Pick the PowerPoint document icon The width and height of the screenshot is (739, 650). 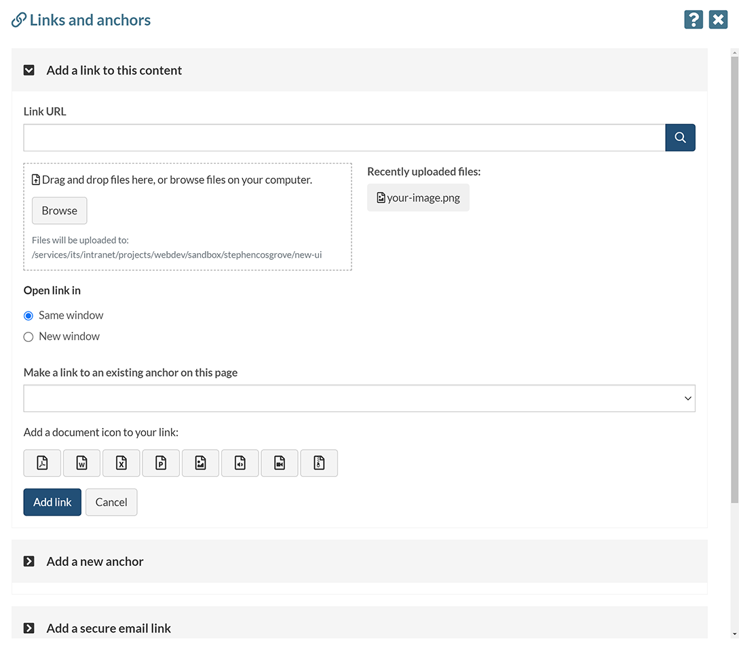click(161, 463)
